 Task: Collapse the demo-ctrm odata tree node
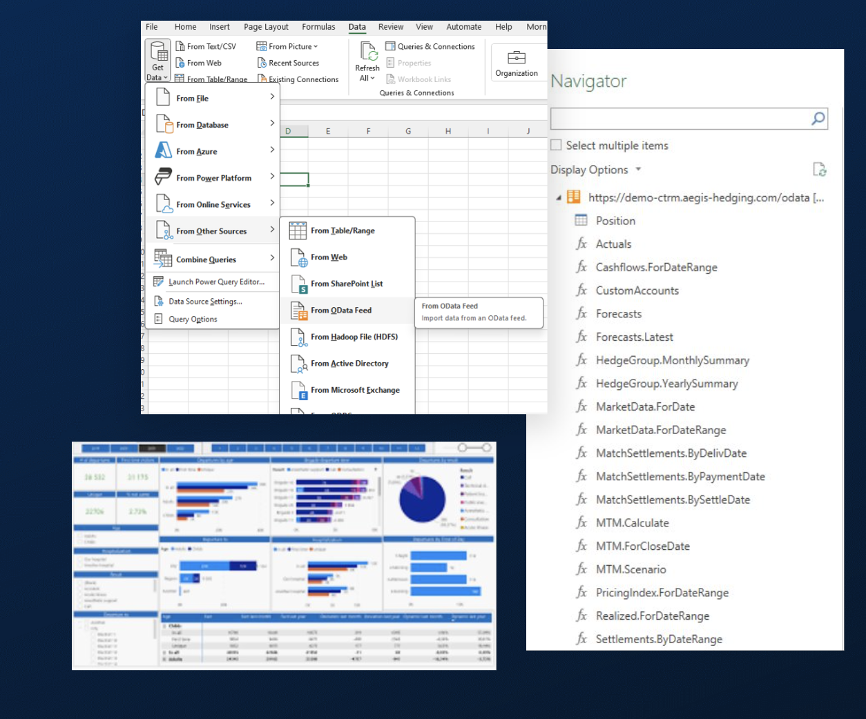(559, 198)
